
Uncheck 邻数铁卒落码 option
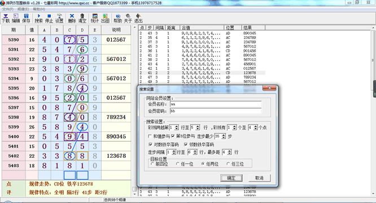186,144
